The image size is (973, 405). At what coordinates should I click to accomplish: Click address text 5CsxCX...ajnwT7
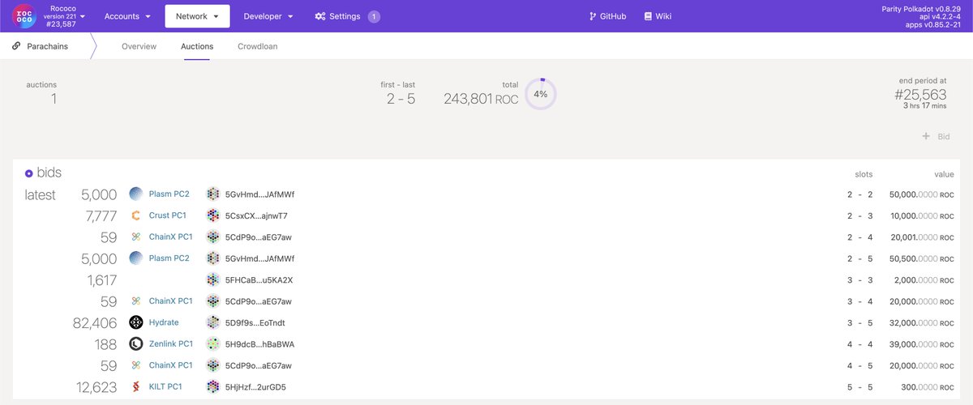[256, 215]
